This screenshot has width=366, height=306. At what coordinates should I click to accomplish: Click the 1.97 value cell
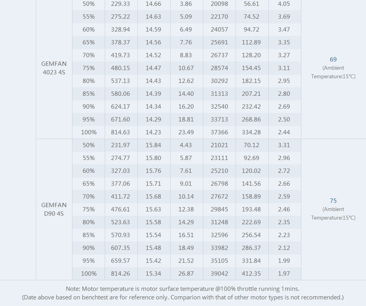[x=284, y=274]
